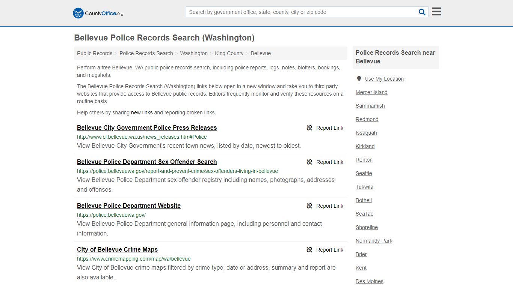513x288 pixels.
Task: Click broken-link icon for Sex Offender Search
Action: point(309,162)
